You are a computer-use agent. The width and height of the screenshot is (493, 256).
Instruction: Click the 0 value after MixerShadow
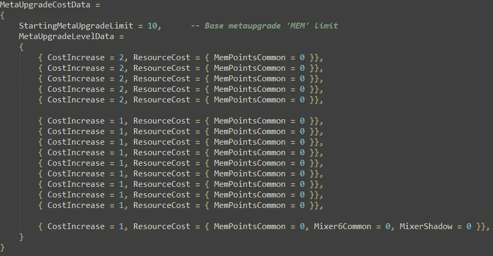(469, 226)
